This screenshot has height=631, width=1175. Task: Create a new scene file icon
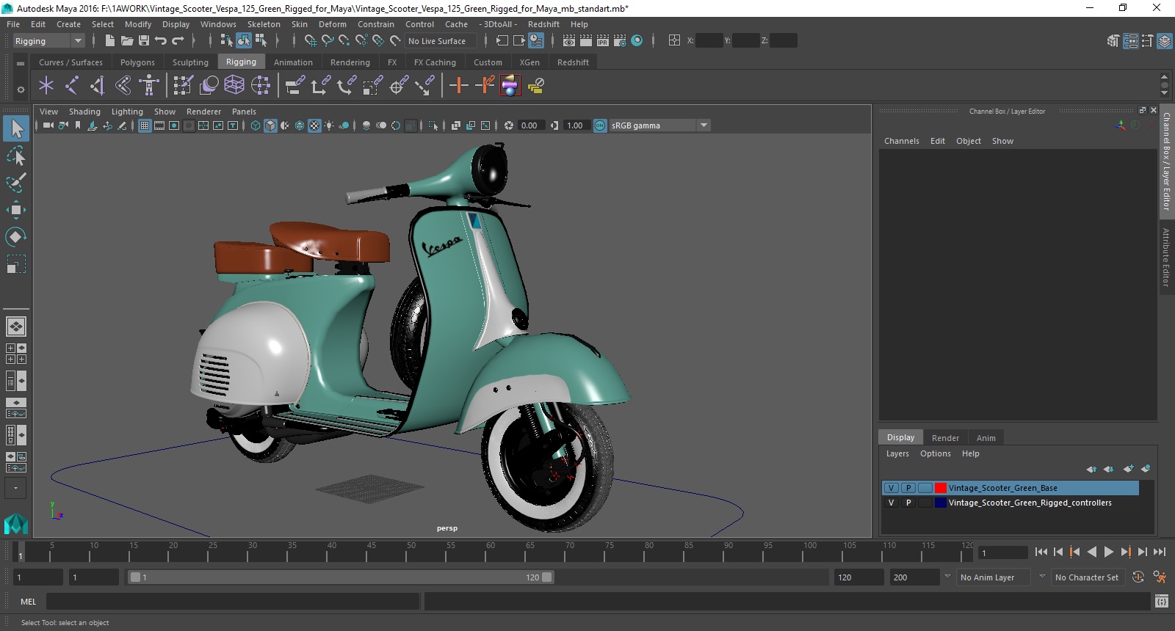pyautogui.click(x=109, y=41)
